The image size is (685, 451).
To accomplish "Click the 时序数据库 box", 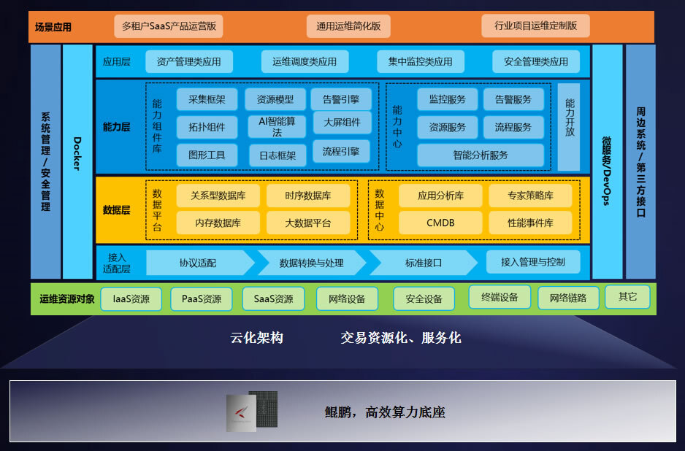I will pyautogui.click(x=308, y=195).
